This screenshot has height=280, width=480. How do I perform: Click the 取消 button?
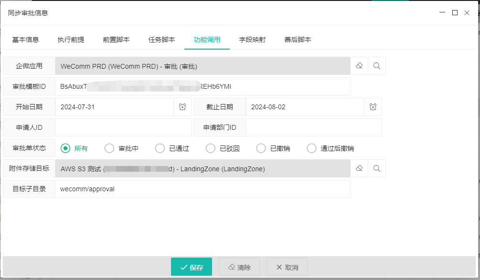point(287,267)
